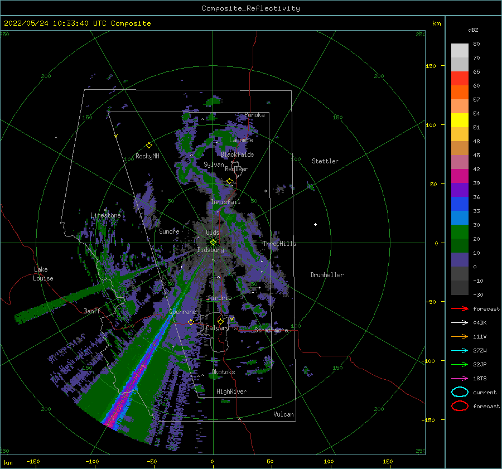Screen dimensions: 502x469
Task: Click the RockyMH label
Action: click(x=147, y=156)
